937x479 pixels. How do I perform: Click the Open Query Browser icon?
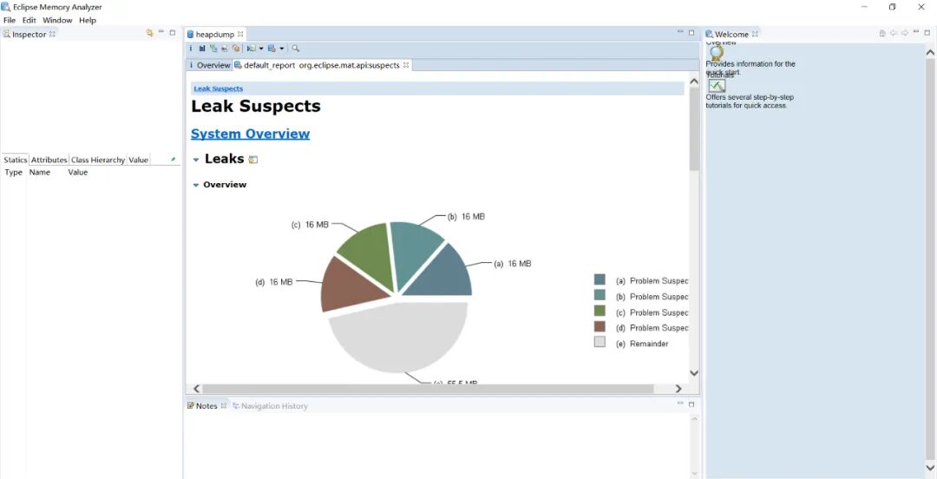[x=272, y=49]
